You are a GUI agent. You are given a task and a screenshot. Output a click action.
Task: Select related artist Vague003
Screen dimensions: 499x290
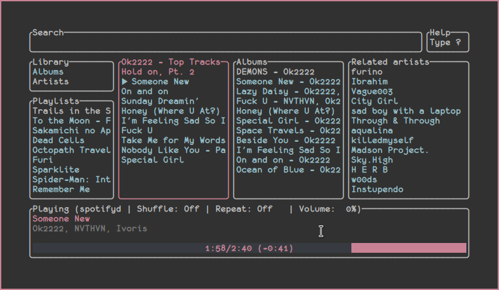coord(372,91)
